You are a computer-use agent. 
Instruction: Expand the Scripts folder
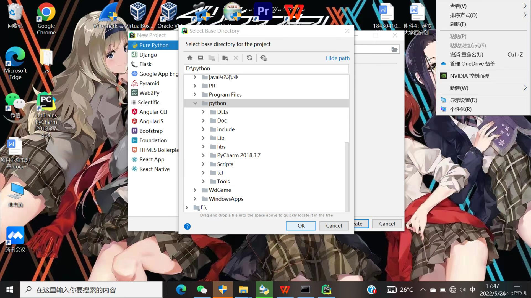coord(203,164)
